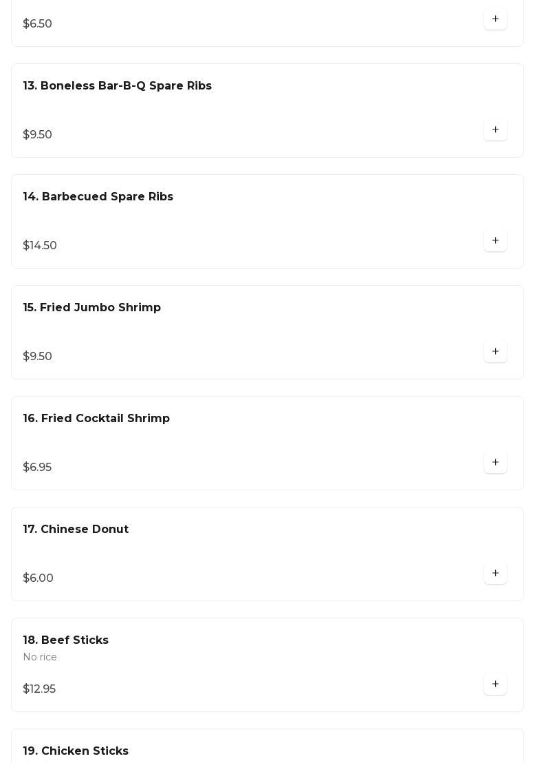This screenshot has width=535, height=763.
Task: Click the "No rice" note under Beef Sticks
Action: click(40, 658)
